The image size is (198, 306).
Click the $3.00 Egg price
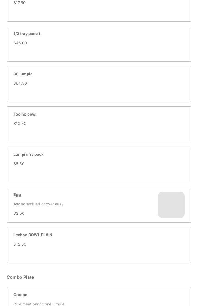coord(19,213)
